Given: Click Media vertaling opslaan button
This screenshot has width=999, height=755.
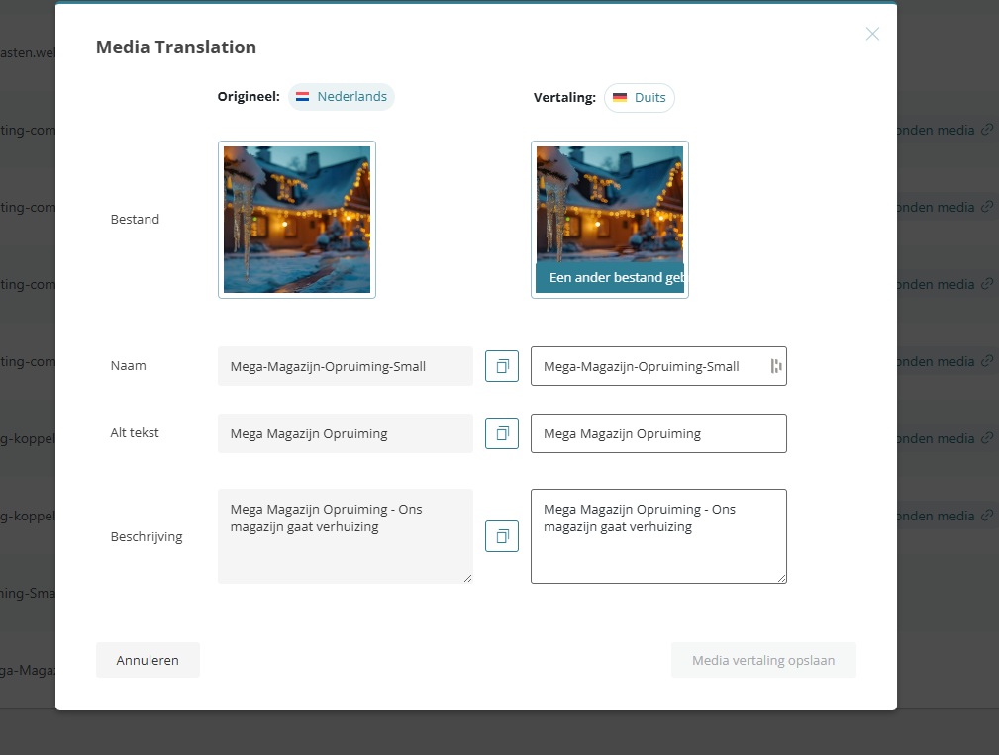Looking at the screenshot, I should click(x=763, y=660).
